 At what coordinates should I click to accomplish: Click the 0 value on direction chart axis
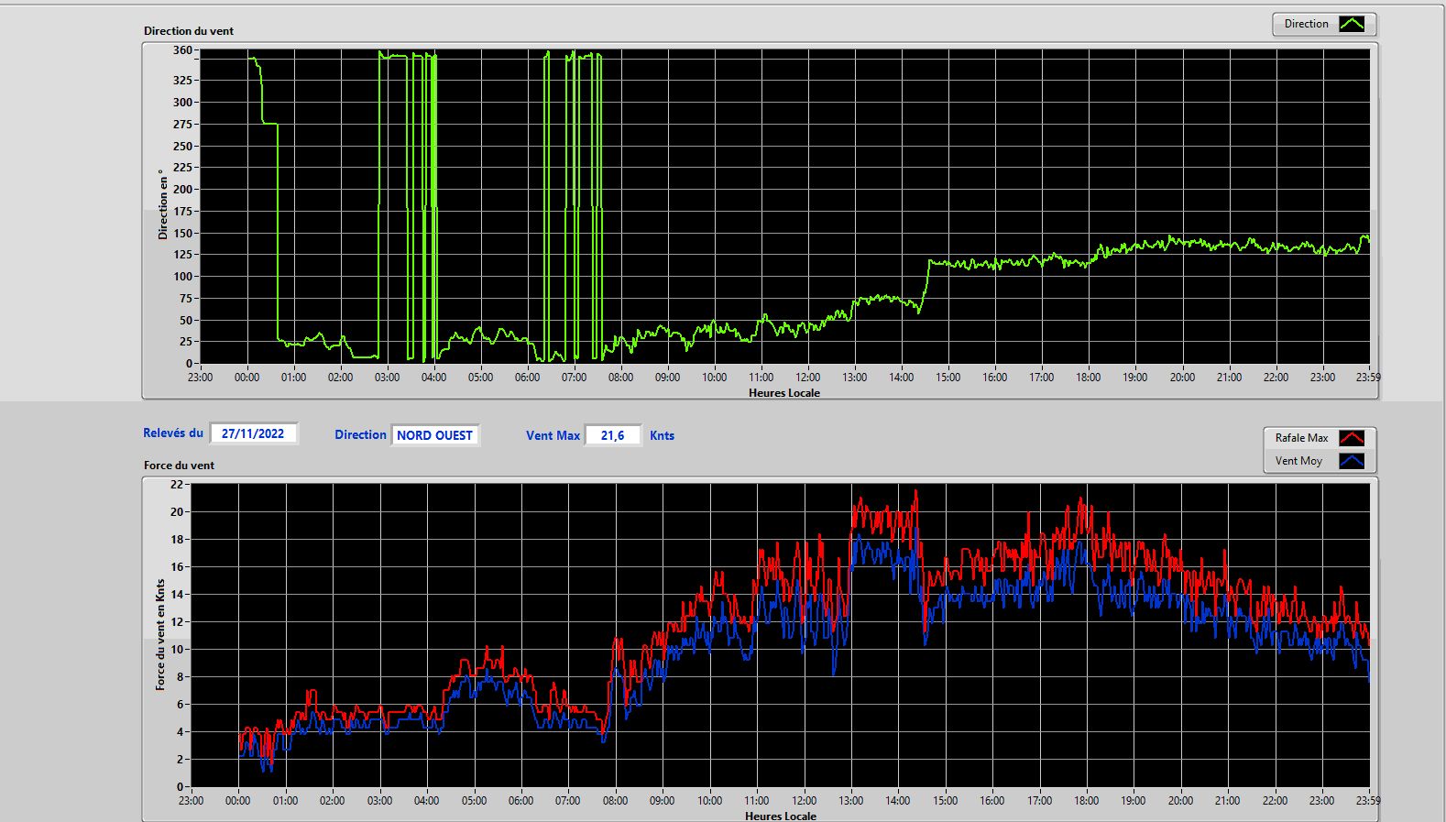[190, 364]
